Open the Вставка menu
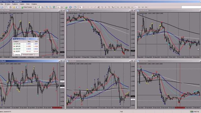This screenshot has height=113, width=201. pos(8,4)
